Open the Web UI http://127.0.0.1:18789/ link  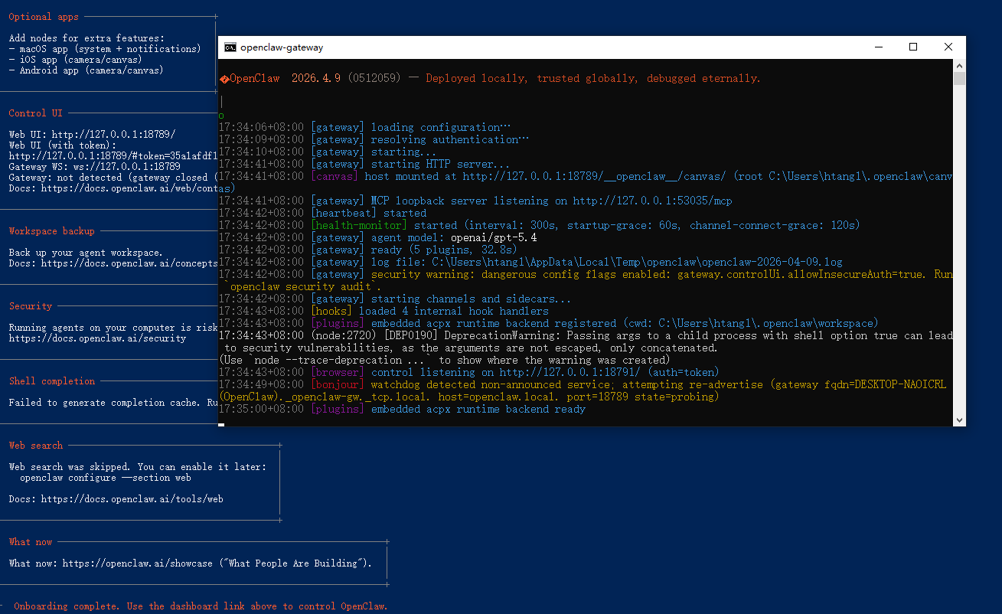(x=113, y=135)
